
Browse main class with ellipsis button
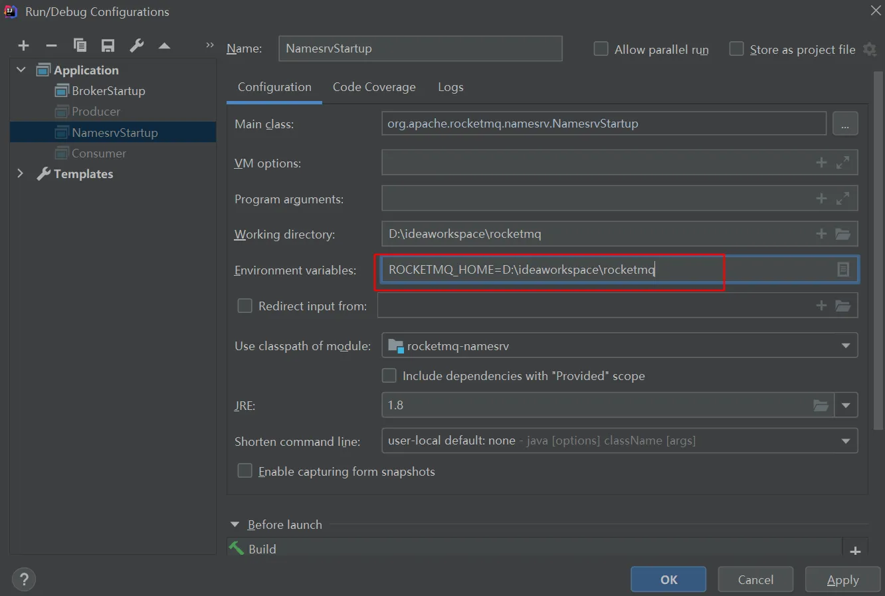[x=845, y=124]
